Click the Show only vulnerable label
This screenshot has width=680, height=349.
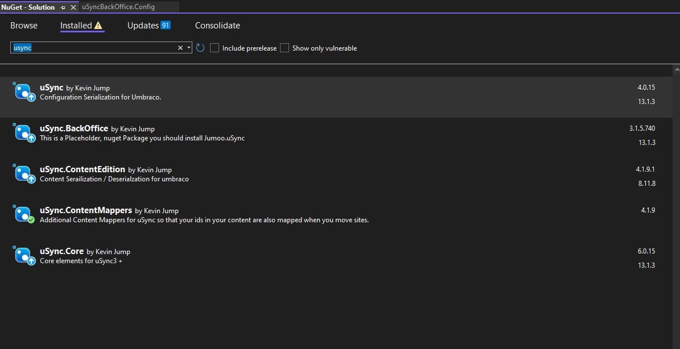coord(325,48)
